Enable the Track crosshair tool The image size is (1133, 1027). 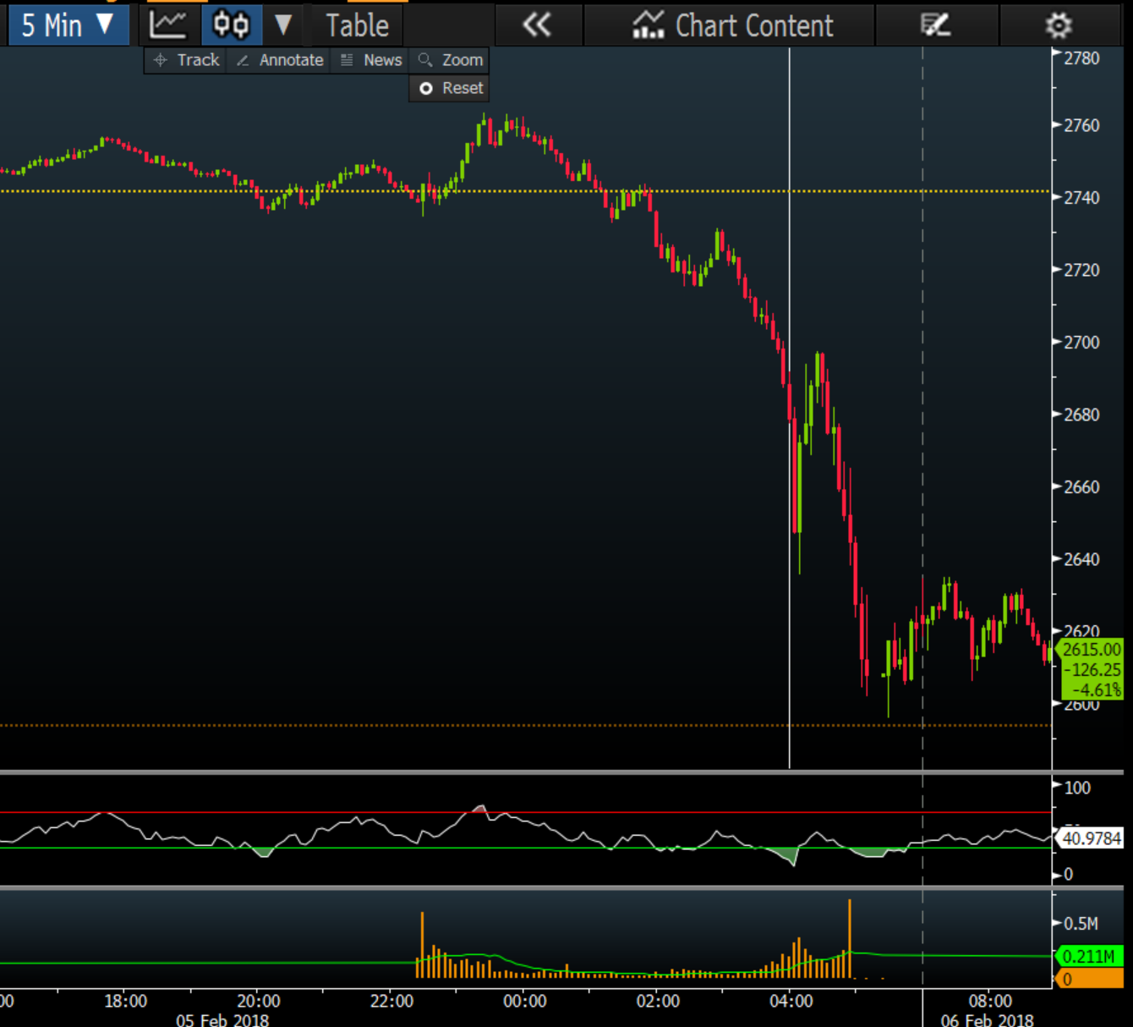point(187,60)
